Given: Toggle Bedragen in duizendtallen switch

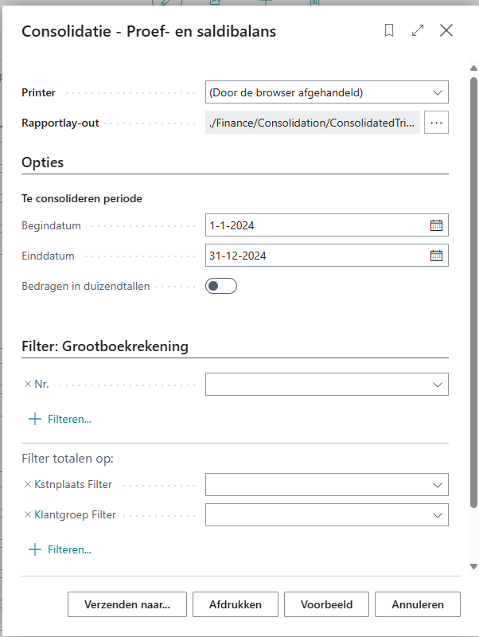Looking at the screenshot, I should tap(221, 286).
